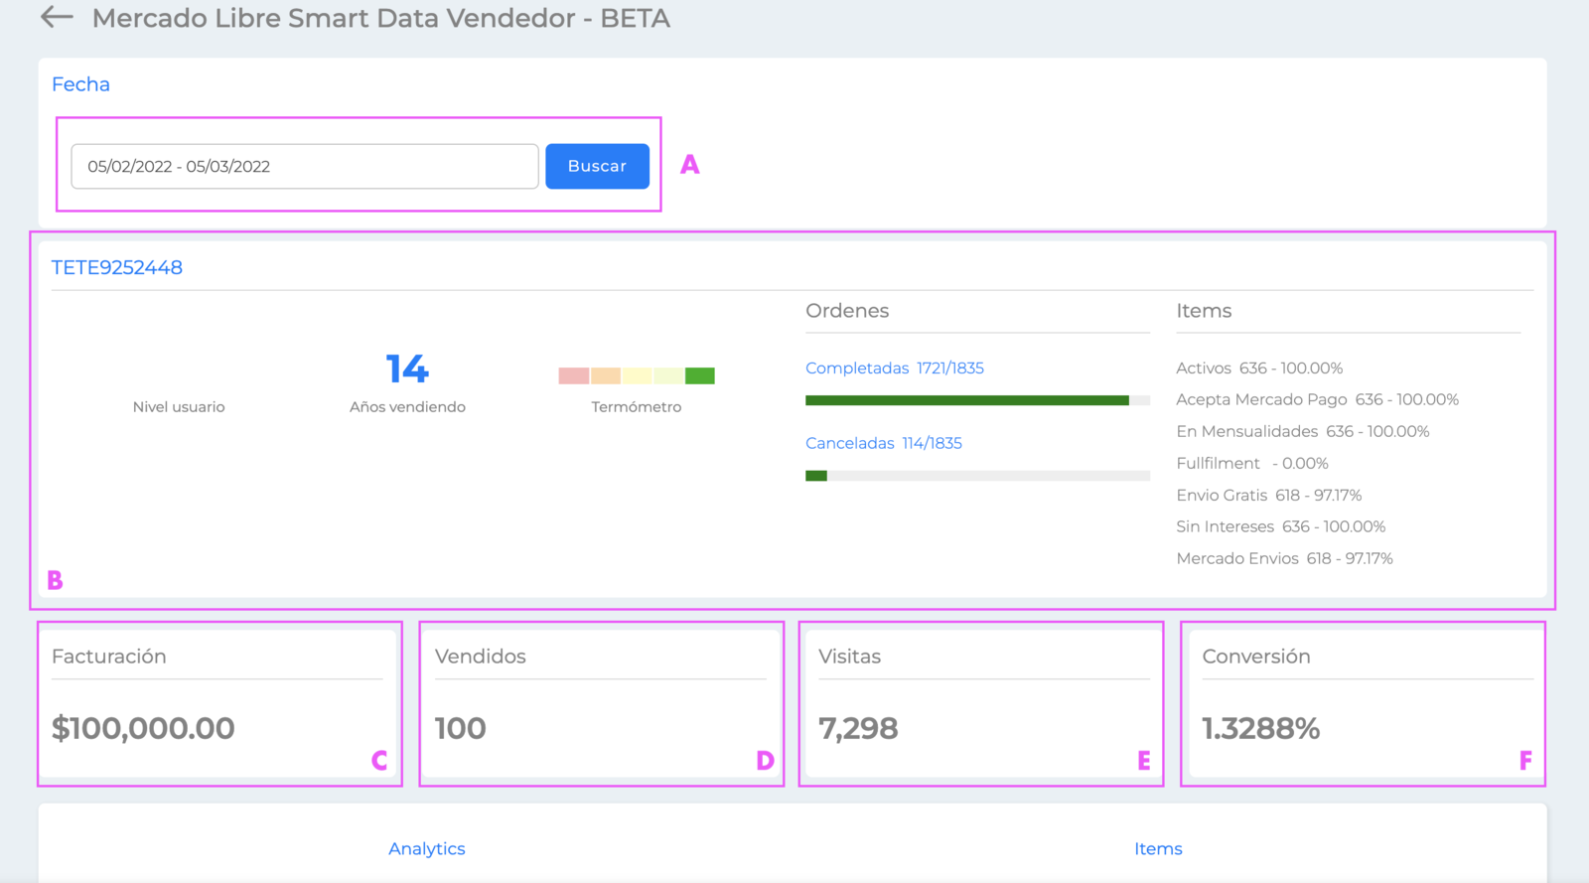
Task: Open Completadas 1721/1835 orders link
Action: point(894,368)
